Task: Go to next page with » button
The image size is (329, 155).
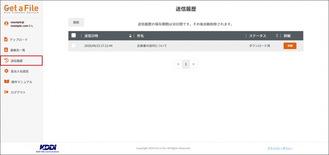Action: tap(193, 64)
